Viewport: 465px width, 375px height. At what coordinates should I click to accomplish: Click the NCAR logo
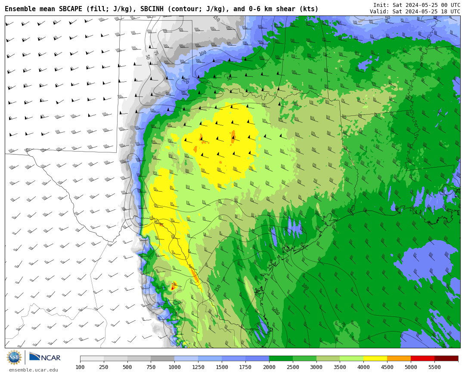tap(45, 357)
